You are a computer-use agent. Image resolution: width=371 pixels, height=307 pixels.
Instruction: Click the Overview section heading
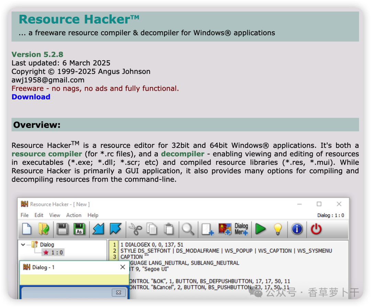(x=37, y=125)
